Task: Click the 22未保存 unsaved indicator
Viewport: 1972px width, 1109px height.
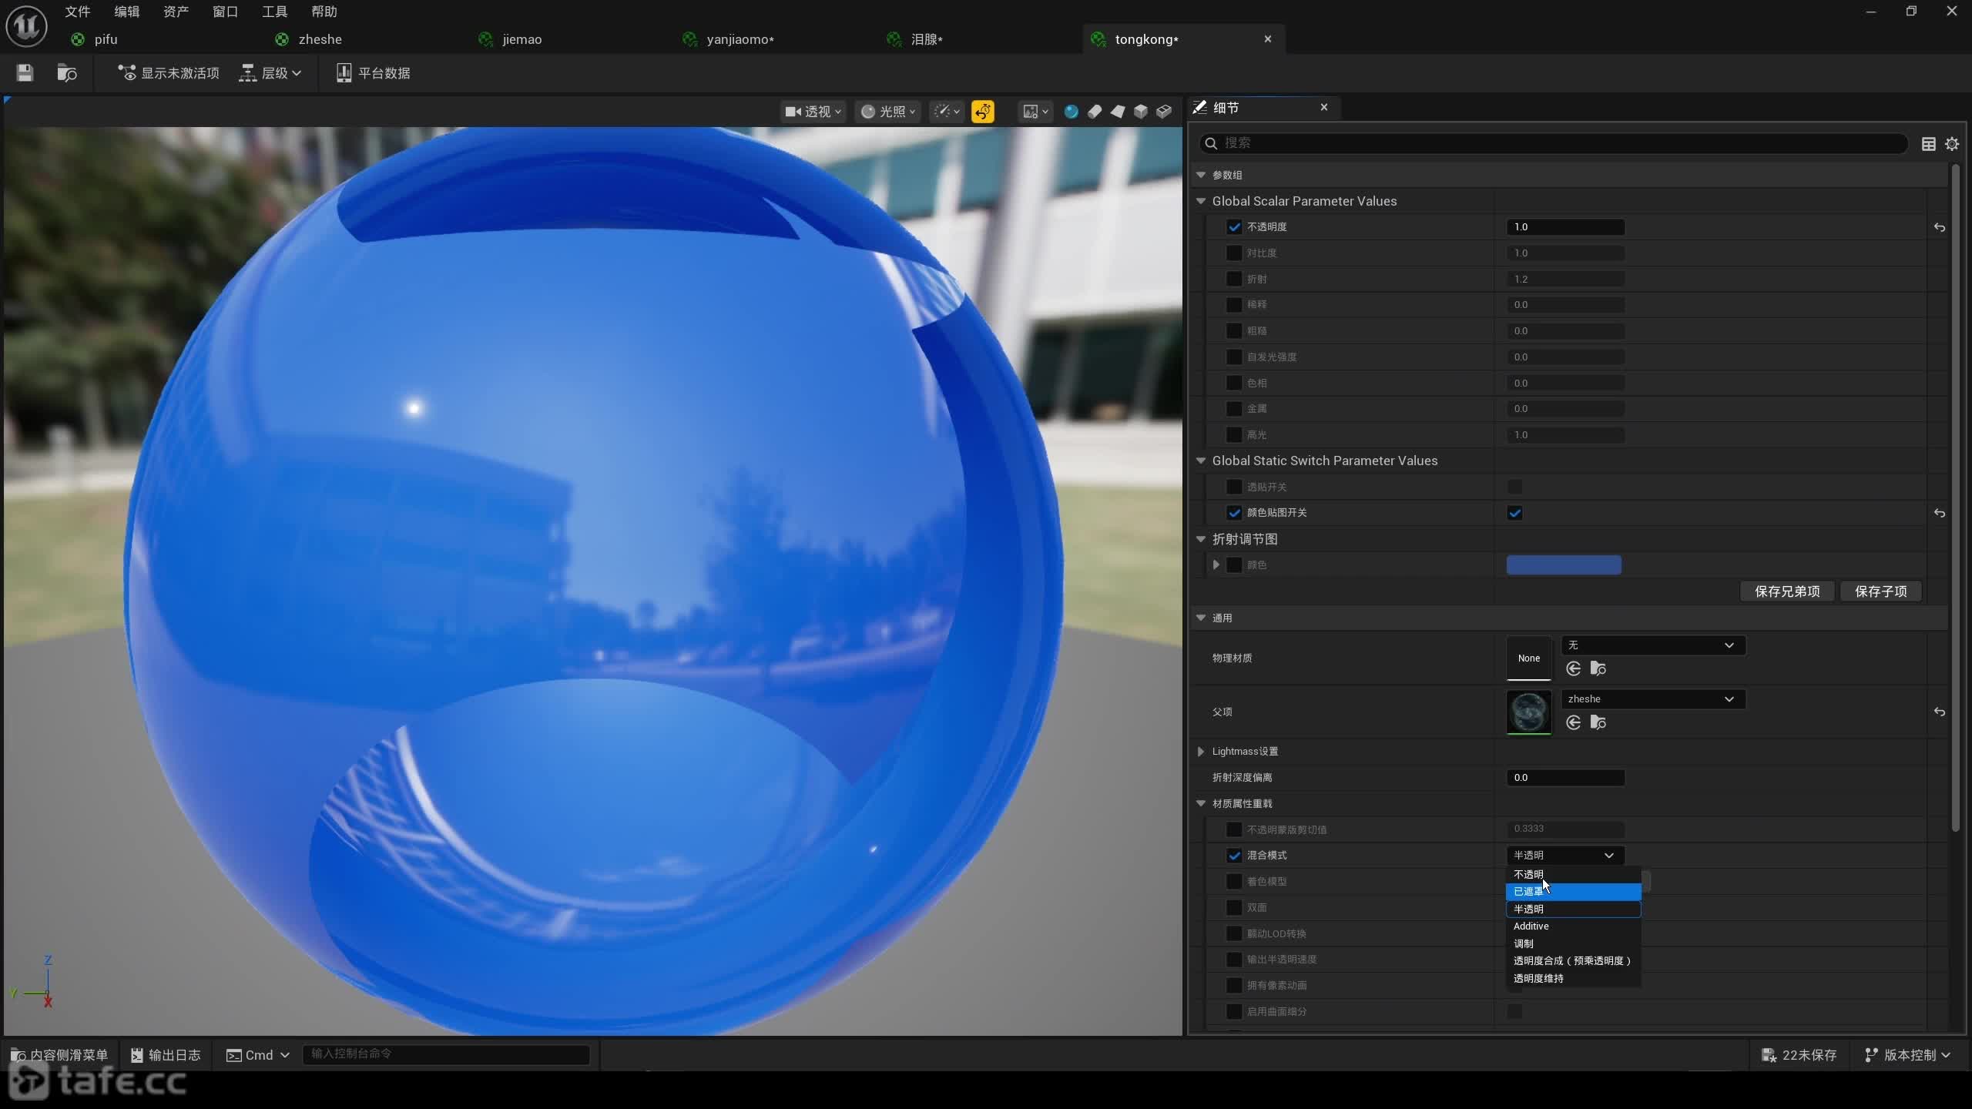Action: point(1799,1055)
